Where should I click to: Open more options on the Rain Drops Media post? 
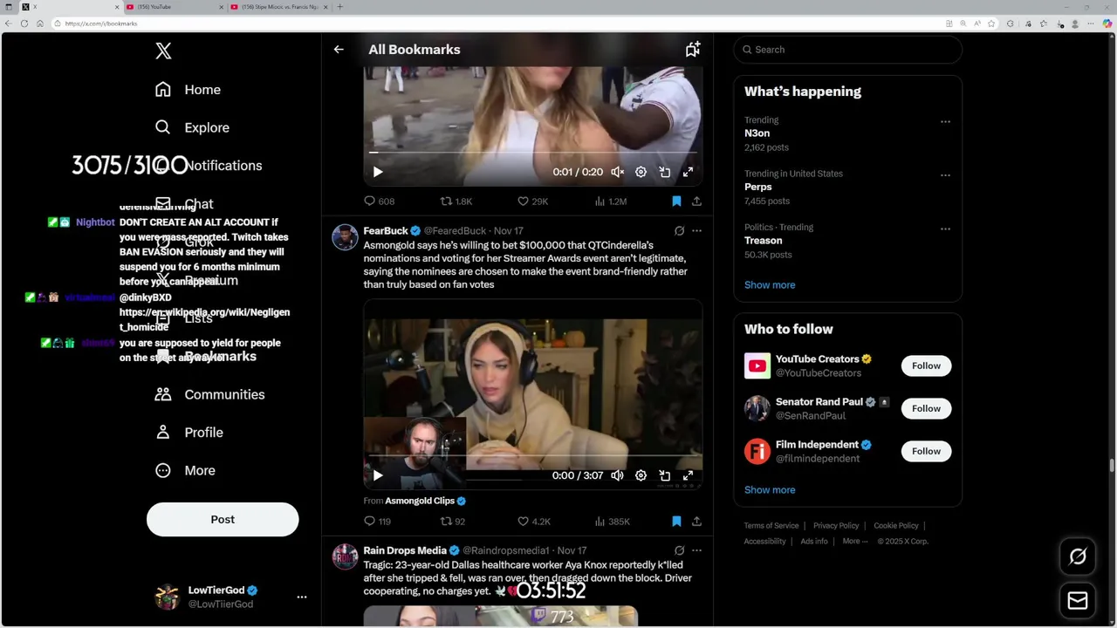click(696, 550)
